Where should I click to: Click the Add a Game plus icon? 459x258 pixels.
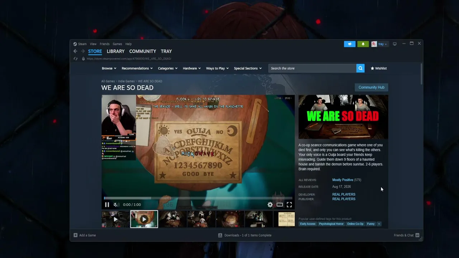[x=75, y=235]
